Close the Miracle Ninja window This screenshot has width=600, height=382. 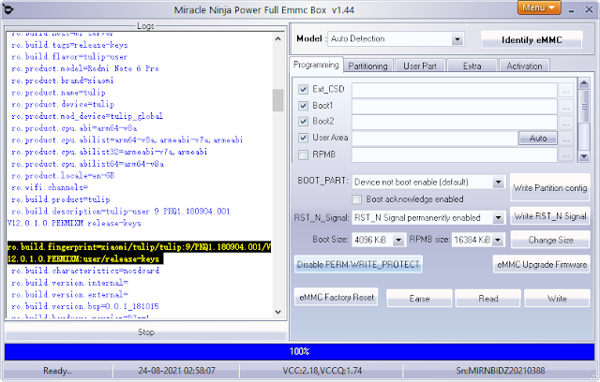[x=589, y=9]
